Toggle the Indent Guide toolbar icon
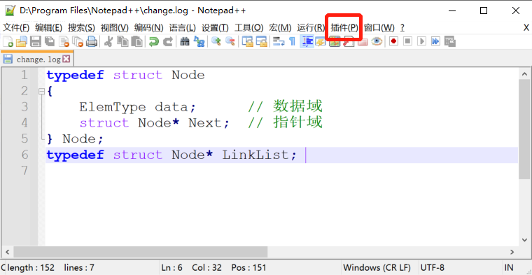This screenshot has height=275, width=532. (x=307, y=41)
